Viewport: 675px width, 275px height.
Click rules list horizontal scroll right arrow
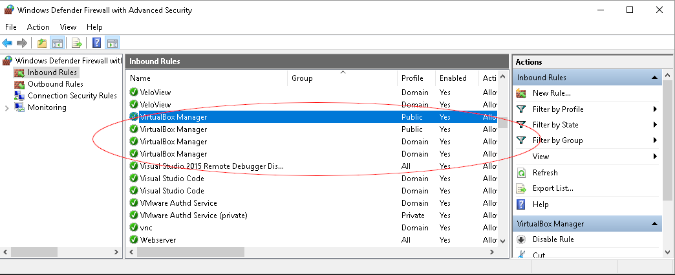[x=492, y=252]
